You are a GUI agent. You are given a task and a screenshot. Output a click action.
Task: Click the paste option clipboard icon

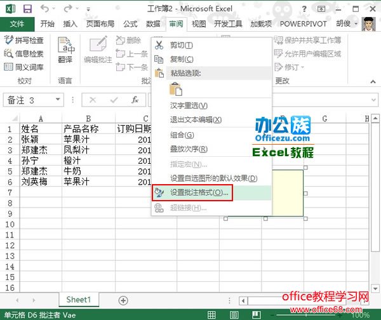[176, 89]
